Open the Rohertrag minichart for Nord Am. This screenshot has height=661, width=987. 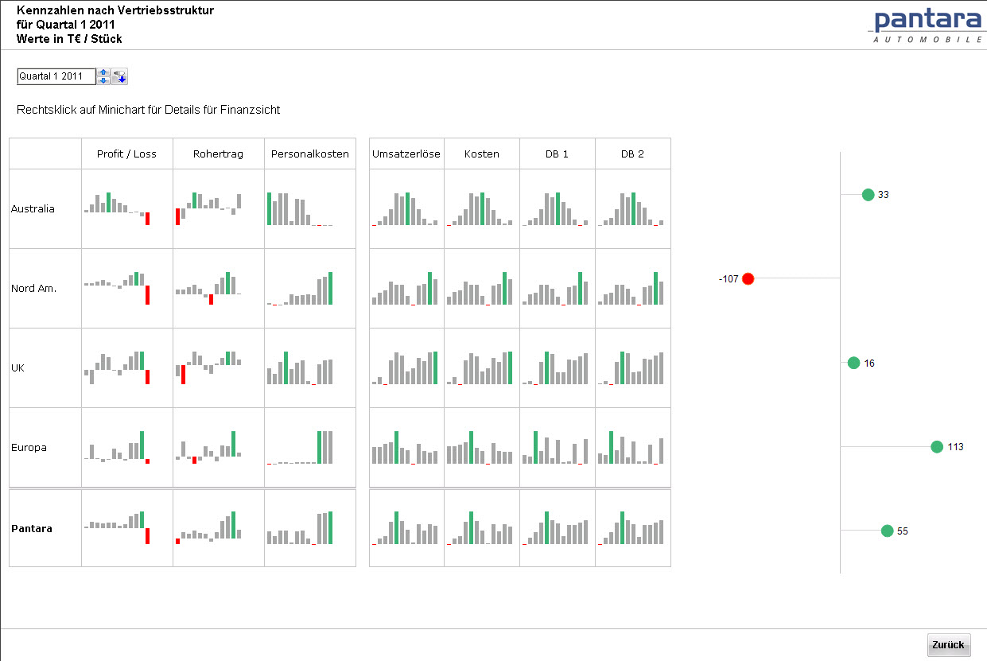click(x=217, y=287)
